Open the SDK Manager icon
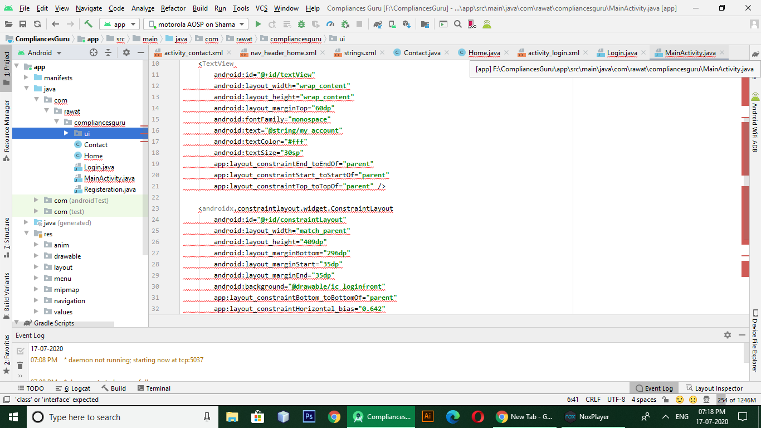This screenshot has width=761, height=428. coord(407,24)
